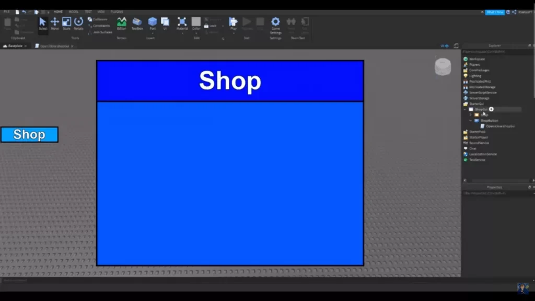Screen dimensions: 535x301
Task: Switch to the MODEL ribbon tab
Action: tap(73, 12)
